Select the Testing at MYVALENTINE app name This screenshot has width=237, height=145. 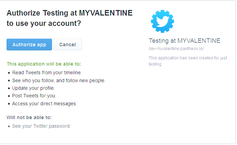tap(184, 41)
